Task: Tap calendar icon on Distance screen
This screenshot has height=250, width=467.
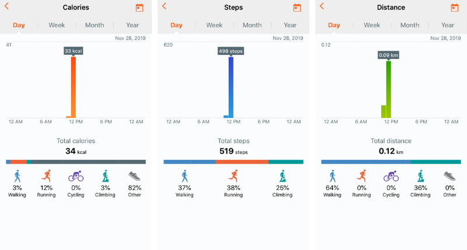Action: point(454,8)
